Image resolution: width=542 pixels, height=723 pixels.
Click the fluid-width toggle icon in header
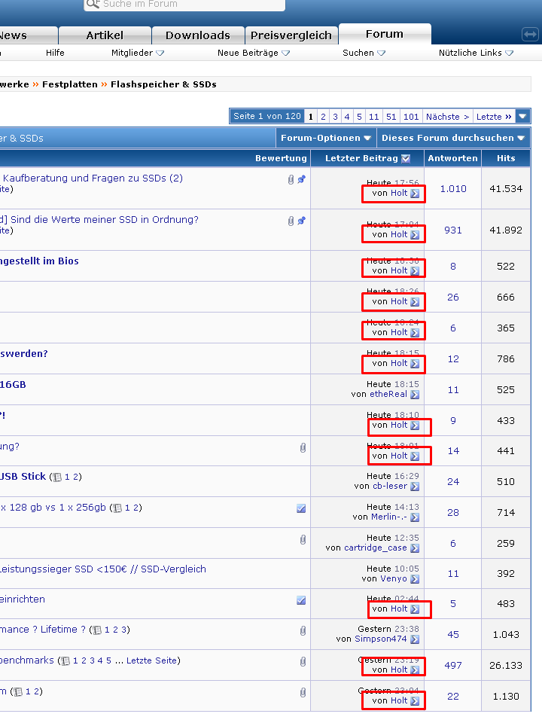click(530, 35)
